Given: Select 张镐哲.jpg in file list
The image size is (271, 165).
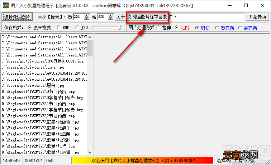Looking at the screenshot, I should pos(44,122).
